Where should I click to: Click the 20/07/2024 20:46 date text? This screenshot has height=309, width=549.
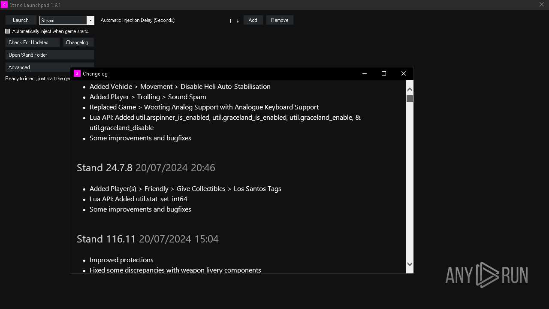tap(175, 168)
